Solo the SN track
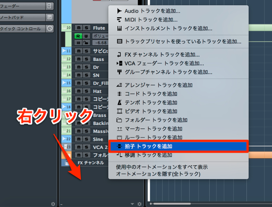 point(86,75)
